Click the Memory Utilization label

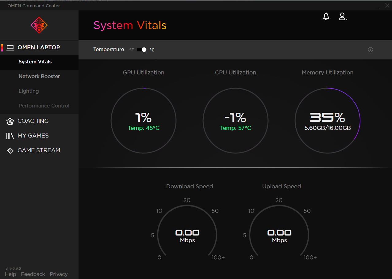pos(328,73)
